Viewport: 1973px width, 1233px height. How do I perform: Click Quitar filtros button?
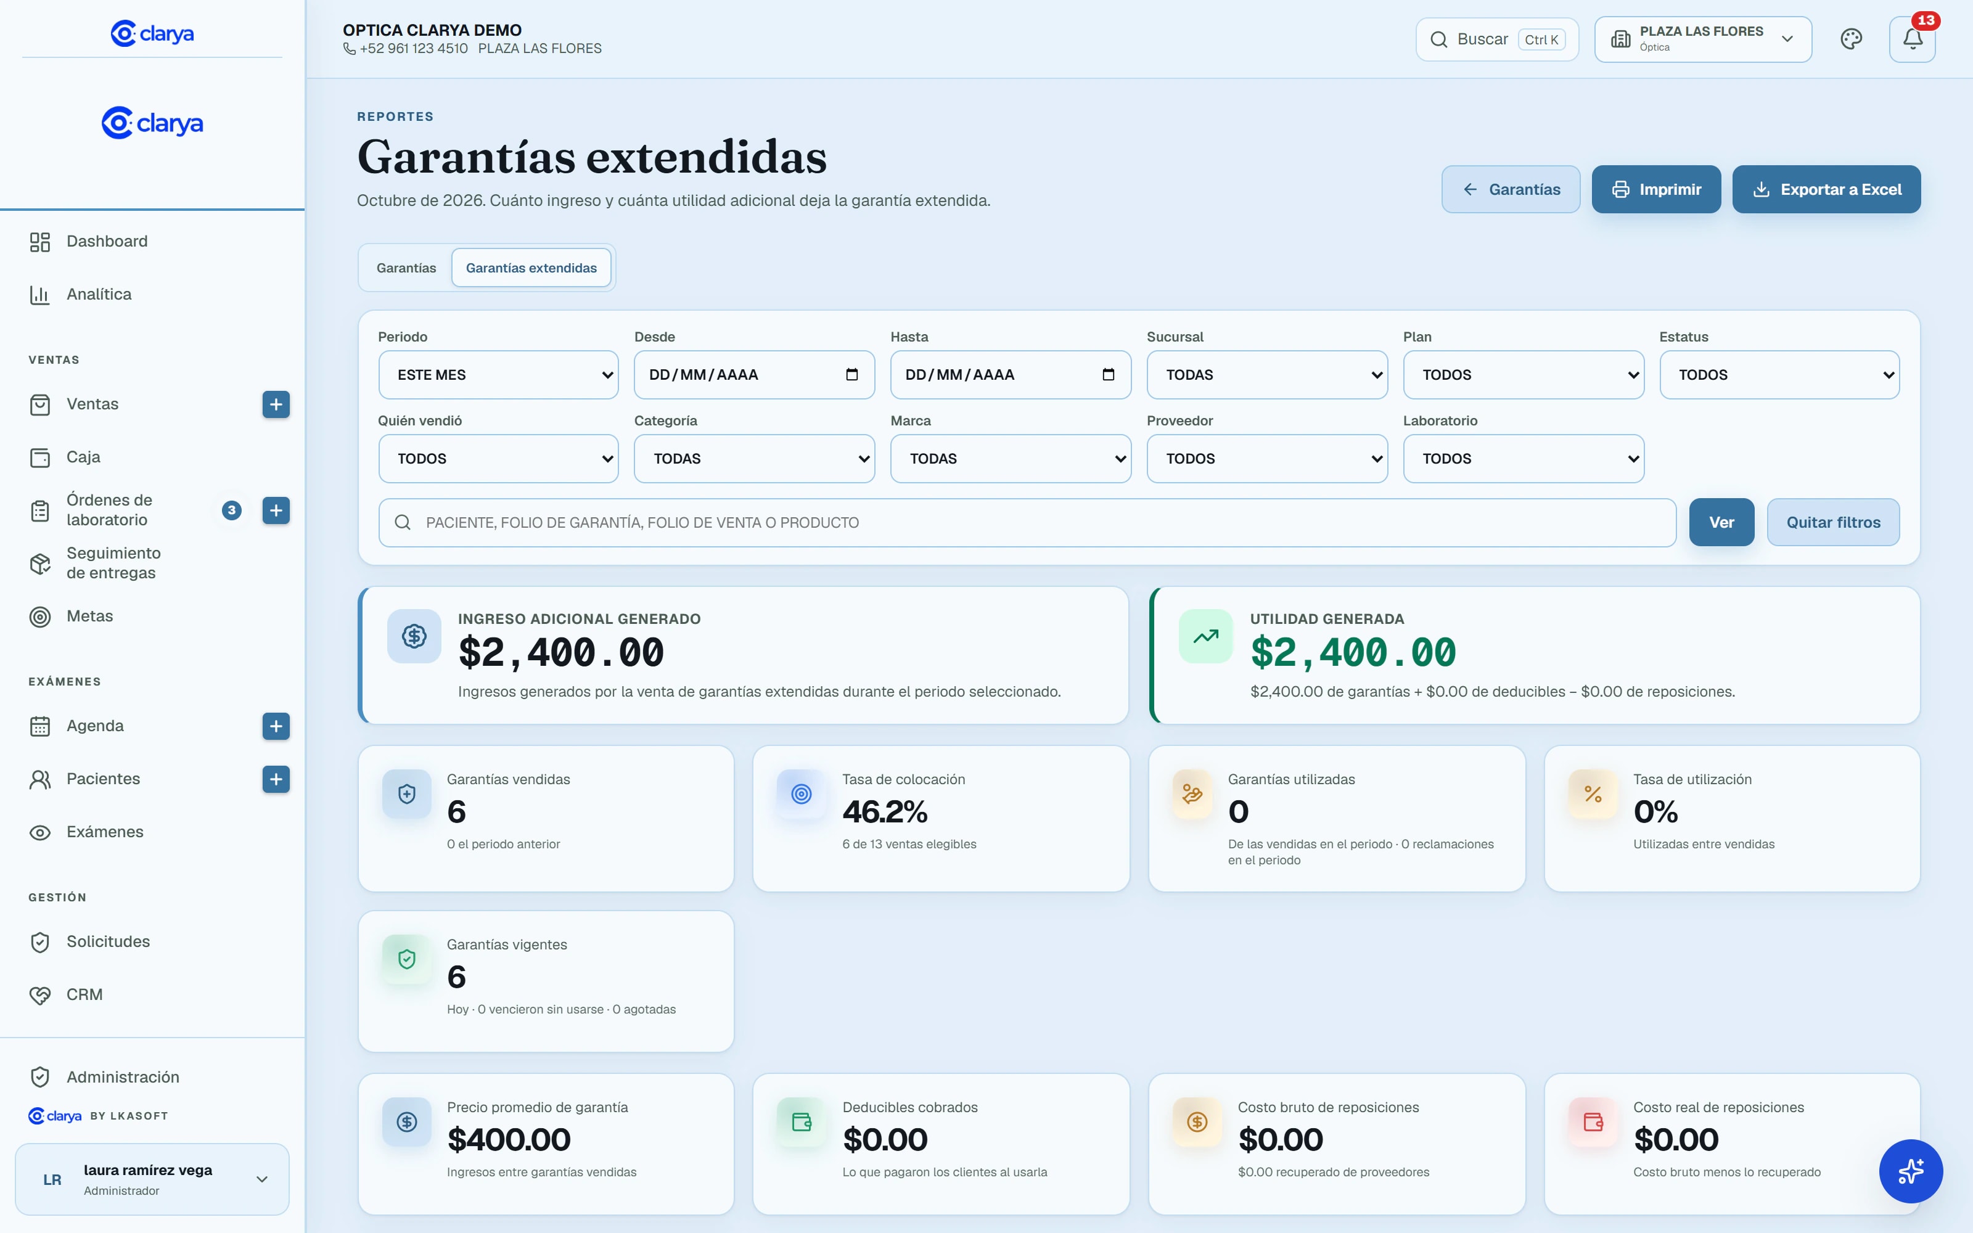click(1833, 523)
